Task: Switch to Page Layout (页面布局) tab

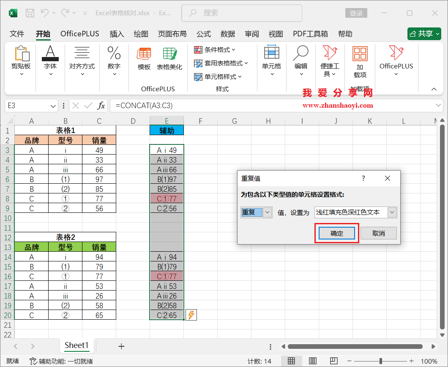Action: [172, 34]
